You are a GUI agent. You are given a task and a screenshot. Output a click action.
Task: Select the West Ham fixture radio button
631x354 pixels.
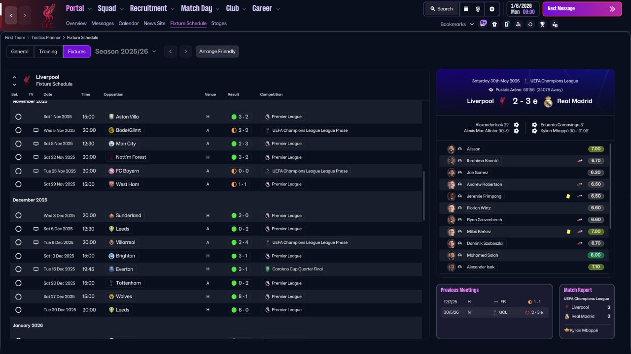pyautogui.click(x=18, y=184)
